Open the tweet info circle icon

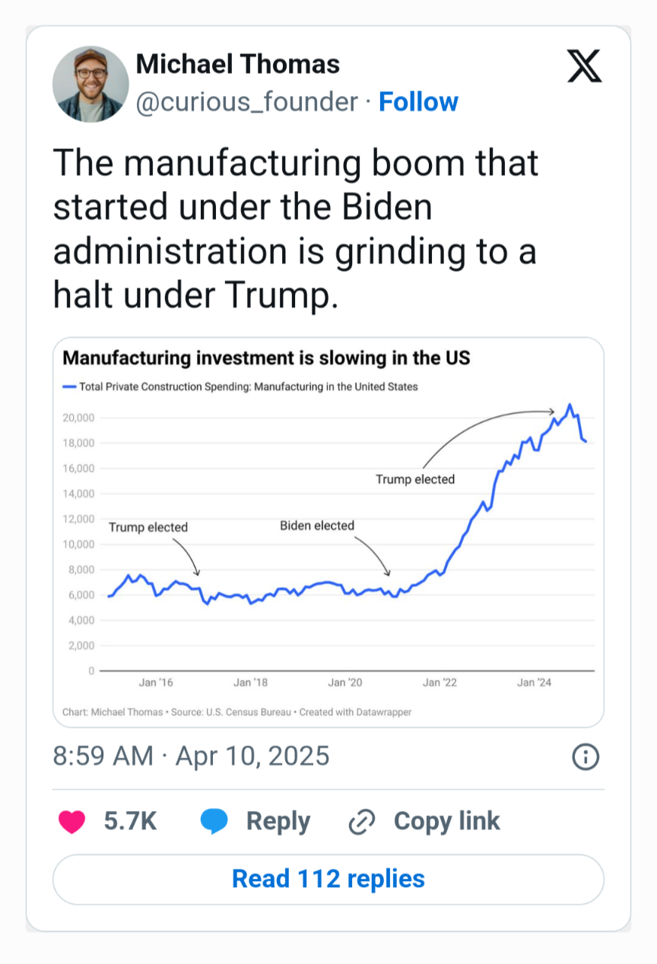[586, 756]
